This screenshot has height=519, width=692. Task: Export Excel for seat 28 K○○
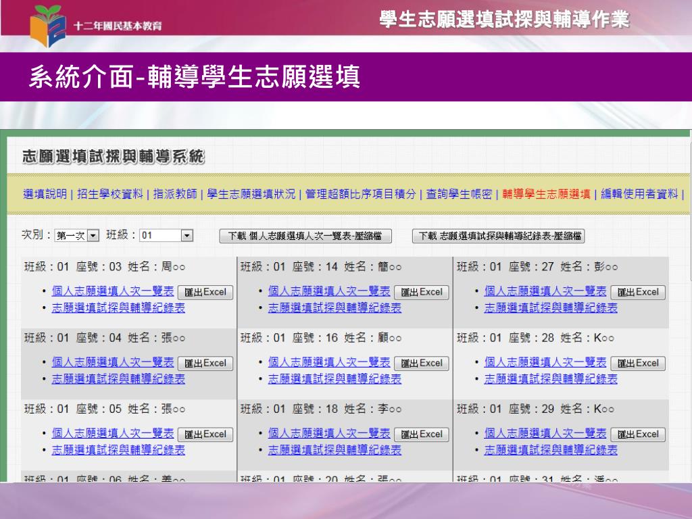[638, 363]
